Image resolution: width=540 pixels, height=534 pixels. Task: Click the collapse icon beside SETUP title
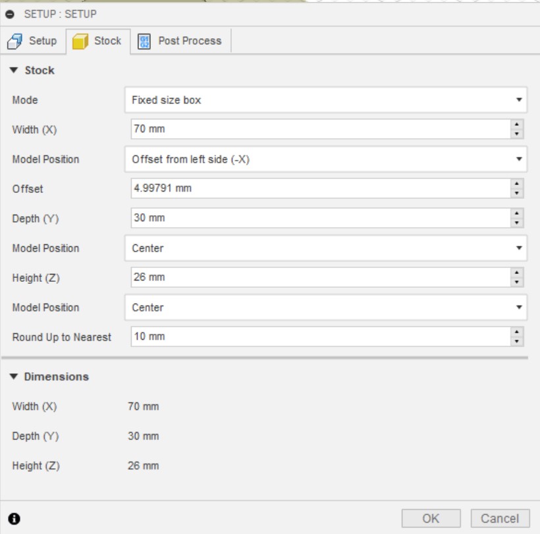(x=10, y=14)
